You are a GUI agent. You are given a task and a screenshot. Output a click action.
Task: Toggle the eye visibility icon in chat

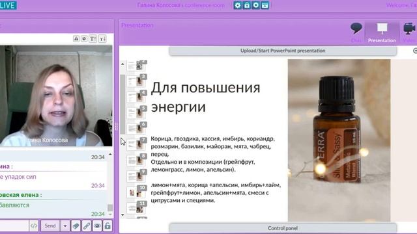97,226
